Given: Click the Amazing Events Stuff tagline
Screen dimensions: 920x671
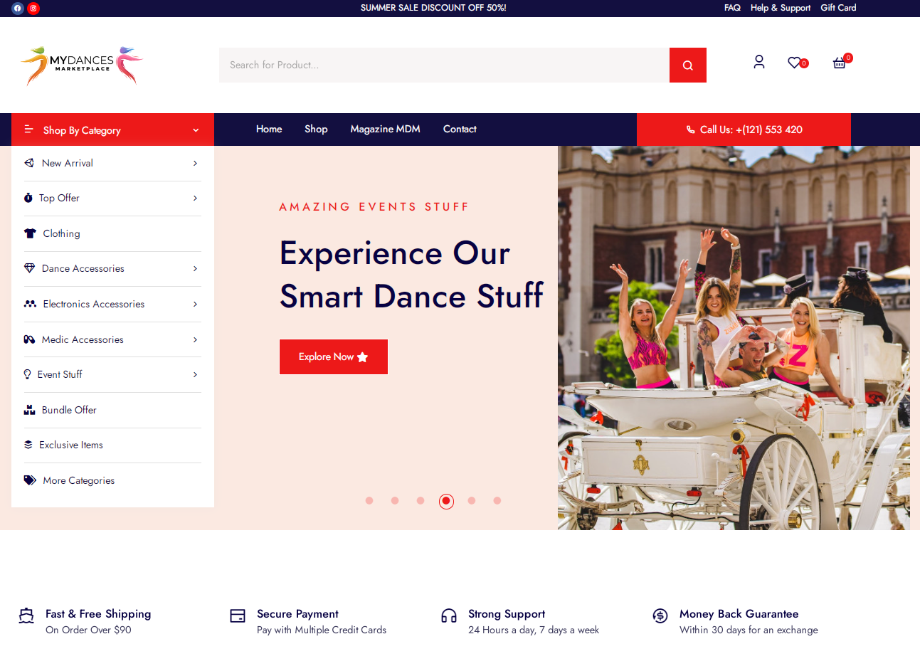Looking at the screenshot, I should [x=374, y=207].
